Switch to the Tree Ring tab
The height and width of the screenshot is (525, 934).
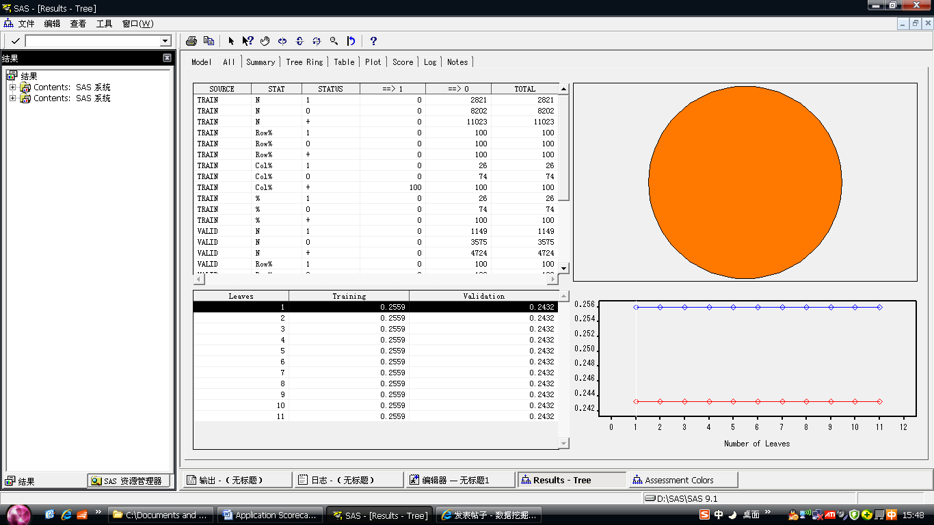(304, 62)
